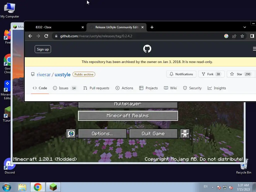Image resolution: width=256 pixels, height=192 pixels.
Task: Click Minecraft taskbar icon
Action: [53, 187]
